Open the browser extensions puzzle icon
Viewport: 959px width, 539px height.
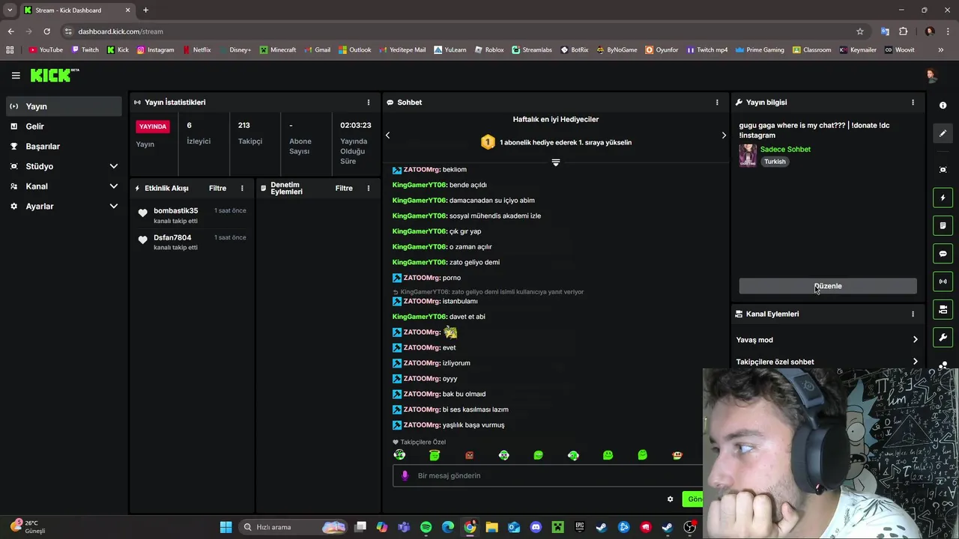click(x=903, y=31)
